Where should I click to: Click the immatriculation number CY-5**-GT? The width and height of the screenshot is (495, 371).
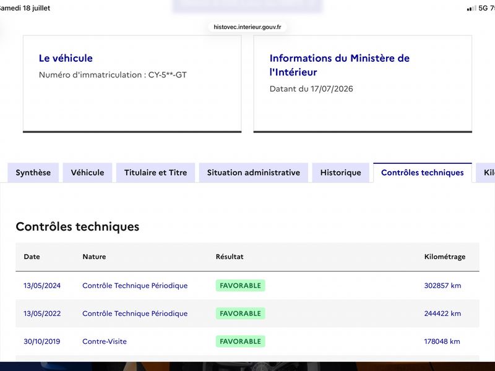167,75
